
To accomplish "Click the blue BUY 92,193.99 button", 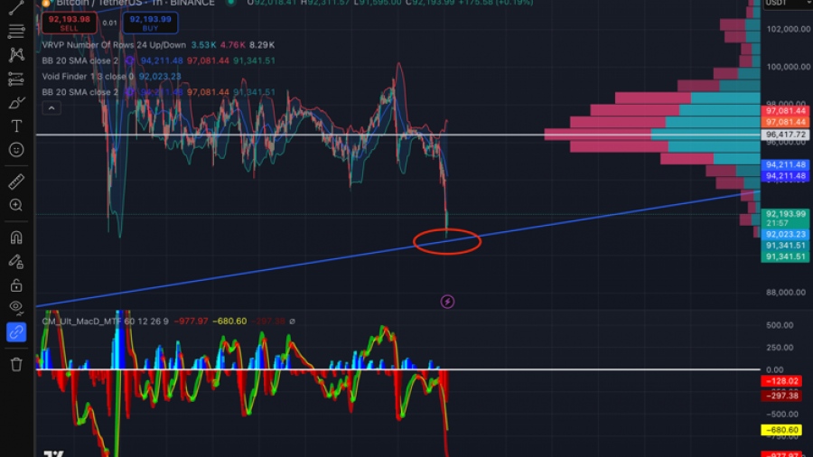I will coord(145,22).
